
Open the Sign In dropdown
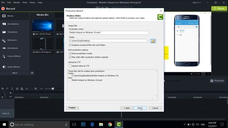click(196, 2)
